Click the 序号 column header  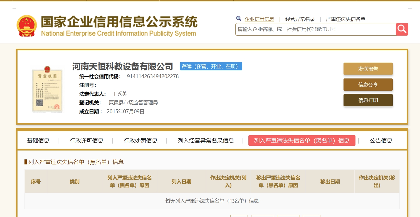pos(36,182)
